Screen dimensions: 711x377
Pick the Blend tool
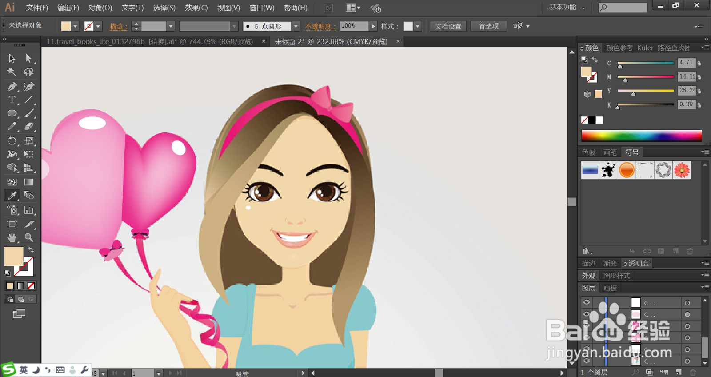point(29,195)
